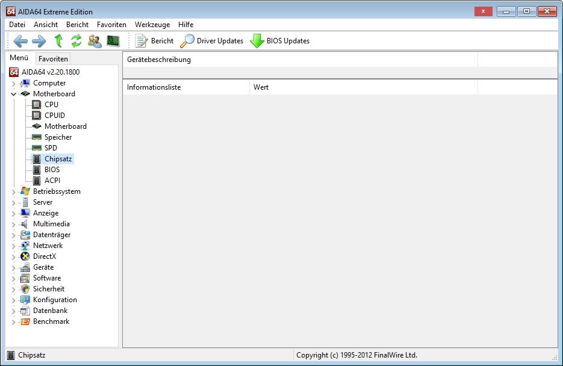The width and height of the screenshot is (563, 366).
Task: Click the Gerätebeschreibung column header
Action: [300, 60]
